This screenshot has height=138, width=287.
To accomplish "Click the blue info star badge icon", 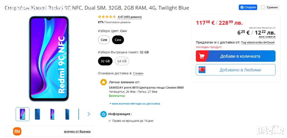I will point(104,114).
